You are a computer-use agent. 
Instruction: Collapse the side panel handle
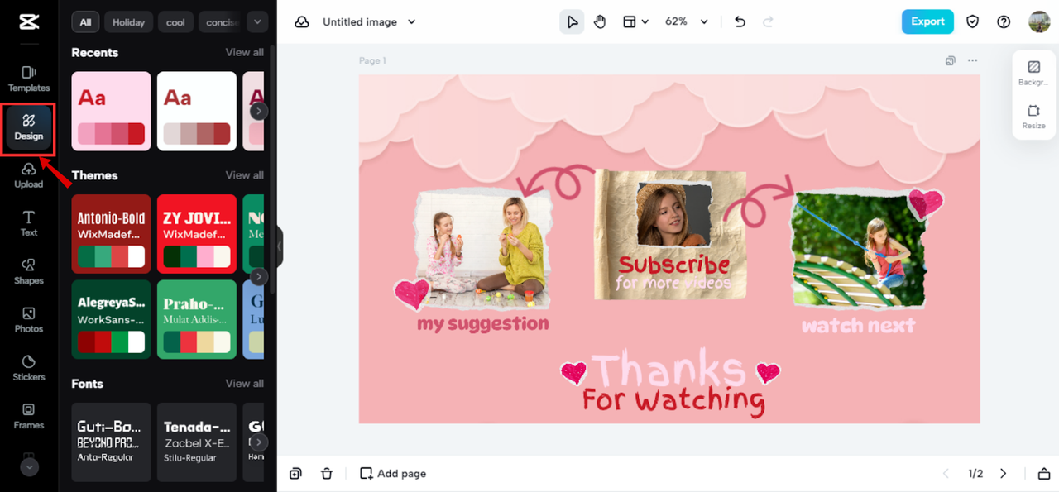pyautogui.click(x=280, y=246)
